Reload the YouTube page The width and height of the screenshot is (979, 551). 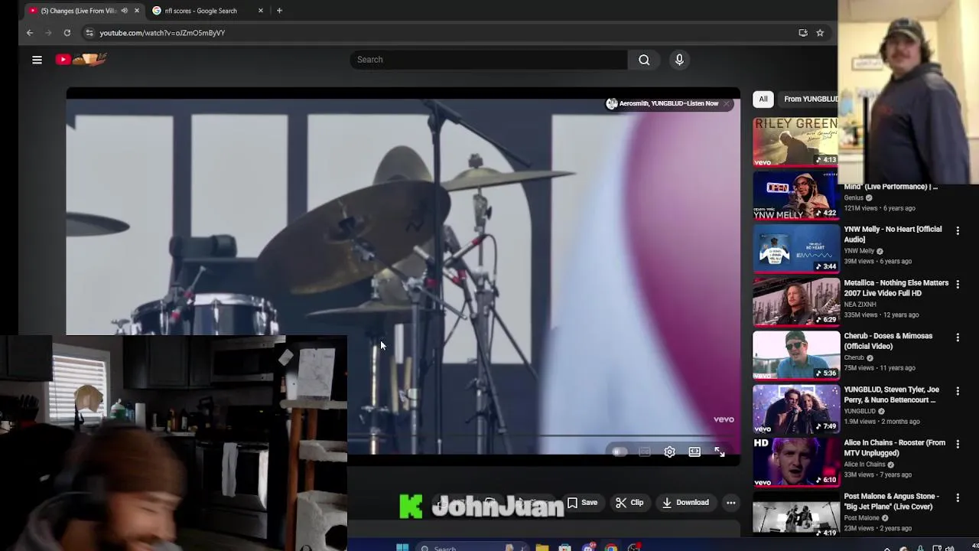point(67,33)
